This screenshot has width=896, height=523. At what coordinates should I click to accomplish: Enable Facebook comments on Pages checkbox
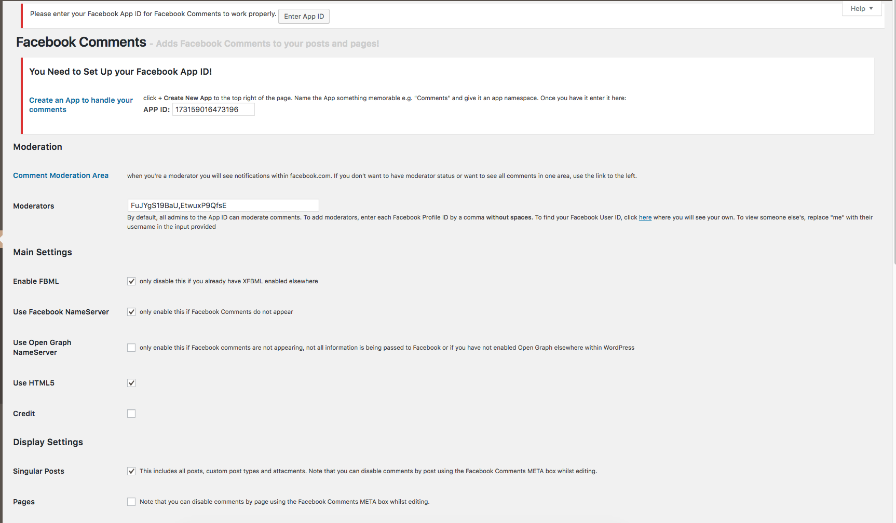point(131,502)
